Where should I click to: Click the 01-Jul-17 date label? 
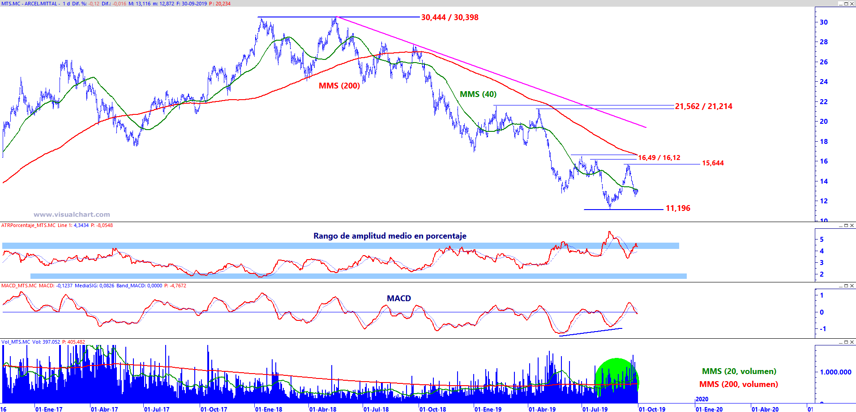(x=157, y=409)
